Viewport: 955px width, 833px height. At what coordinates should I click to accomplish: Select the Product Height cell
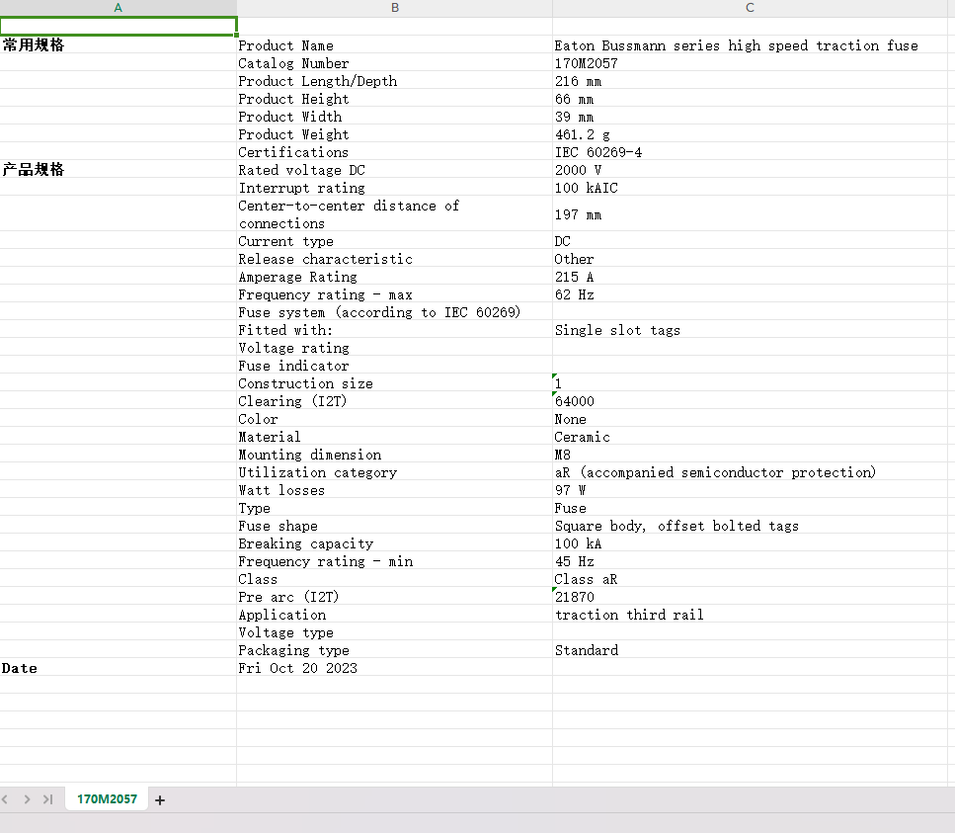point(395,99)
